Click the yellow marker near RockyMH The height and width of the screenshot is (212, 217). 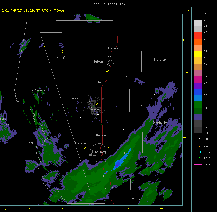[x=63, y=51]
